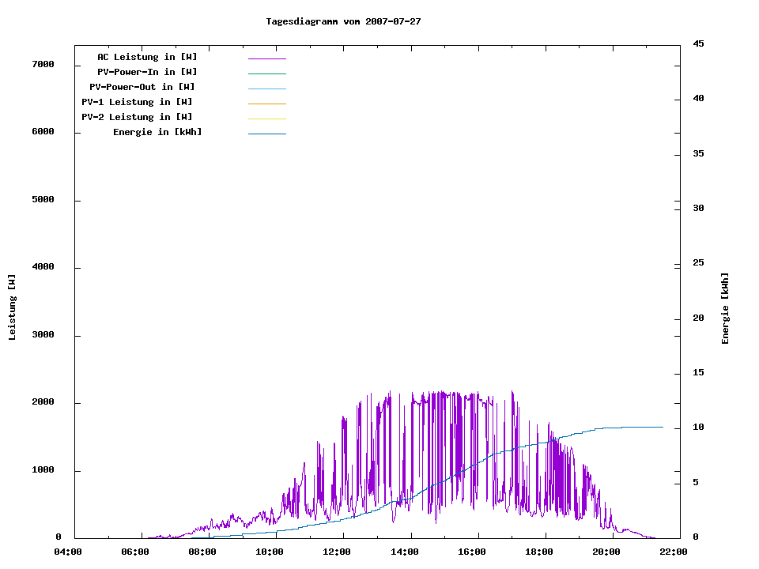Click the 12:00 time axis label
This screenshot has height=569, width=759.
(x=337, y=552)
